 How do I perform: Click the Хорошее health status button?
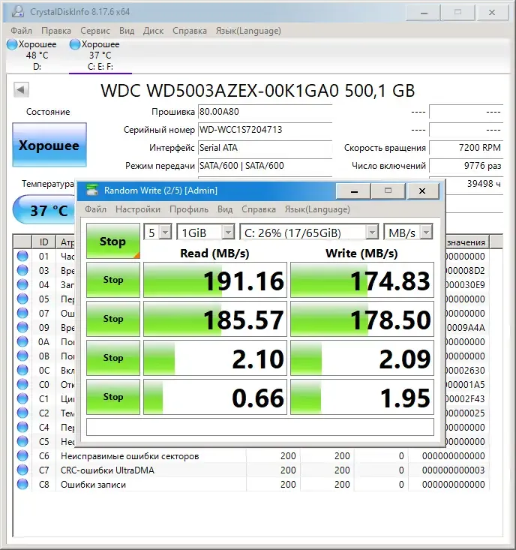49,145
